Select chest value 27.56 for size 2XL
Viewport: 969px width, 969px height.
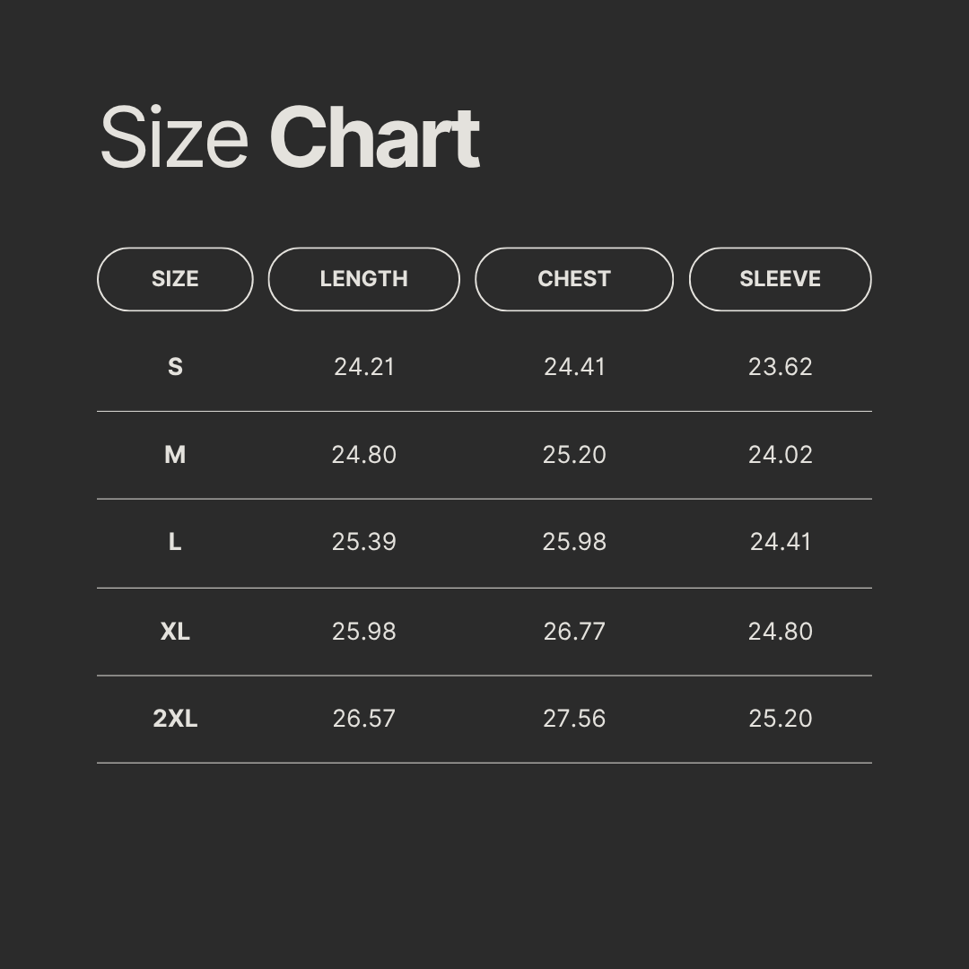[x=574, y=719]
